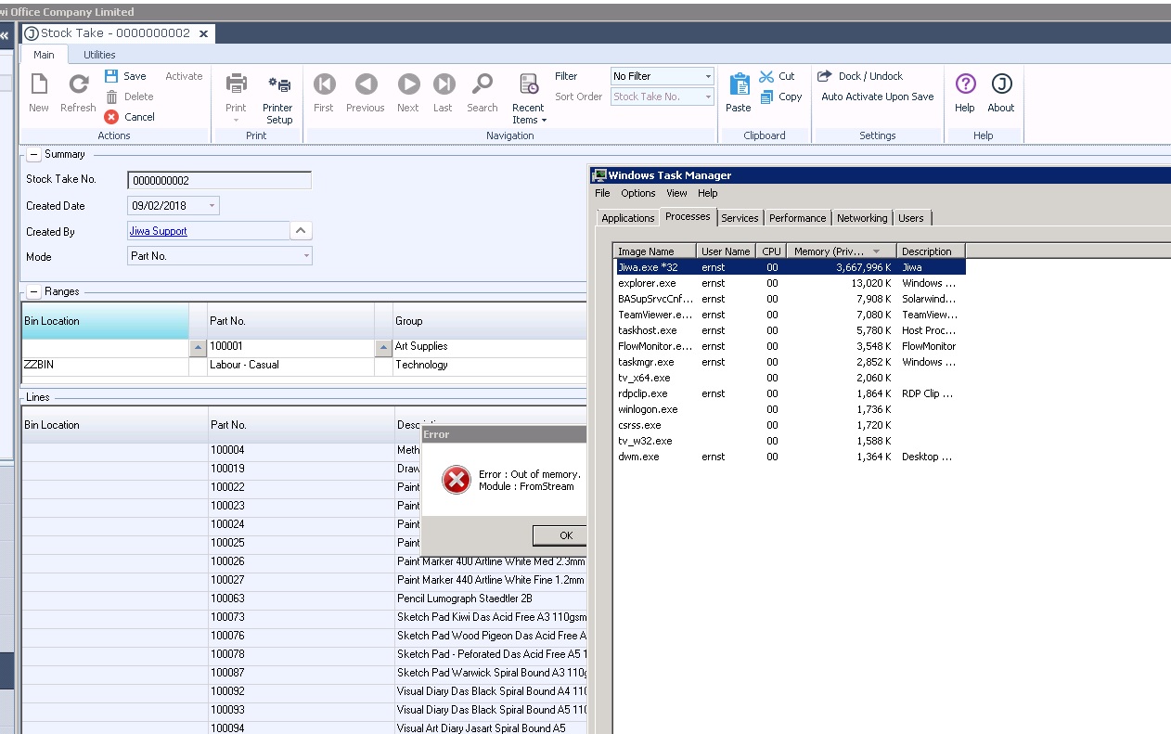Open the Performance tab in Task Manager
Screen dimensions: 1171x734
click(x=797, y=218)
